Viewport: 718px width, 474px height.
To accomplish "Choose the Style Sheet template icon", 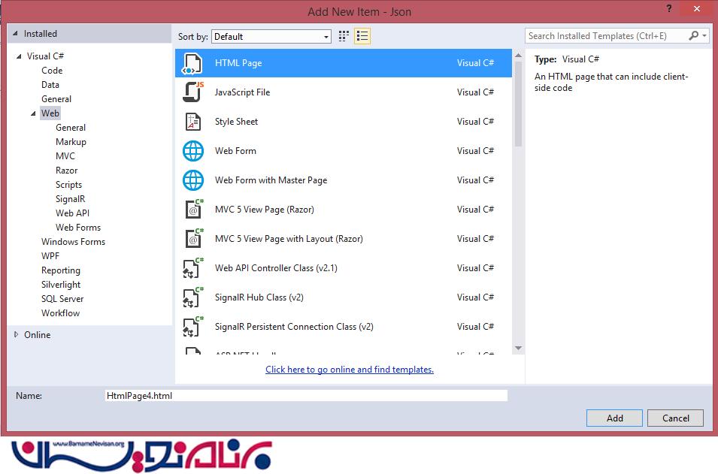I will tap(193, 122).
